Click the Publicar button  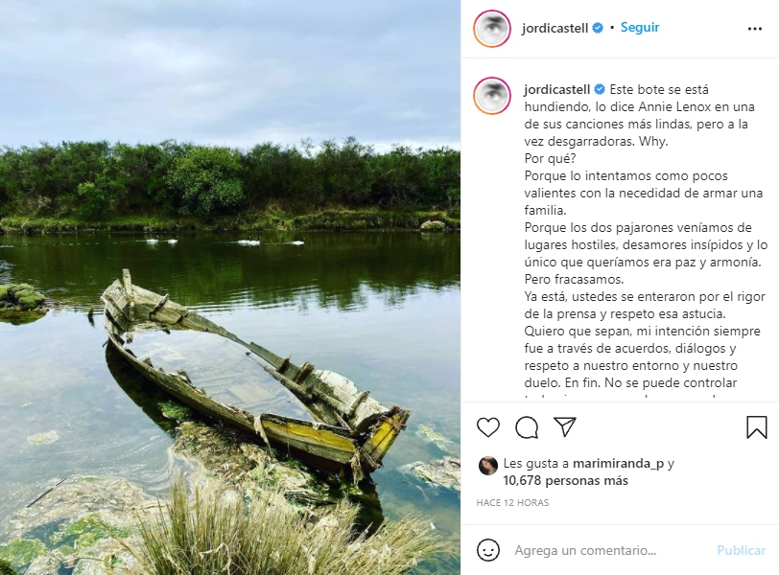pos(742,550)
